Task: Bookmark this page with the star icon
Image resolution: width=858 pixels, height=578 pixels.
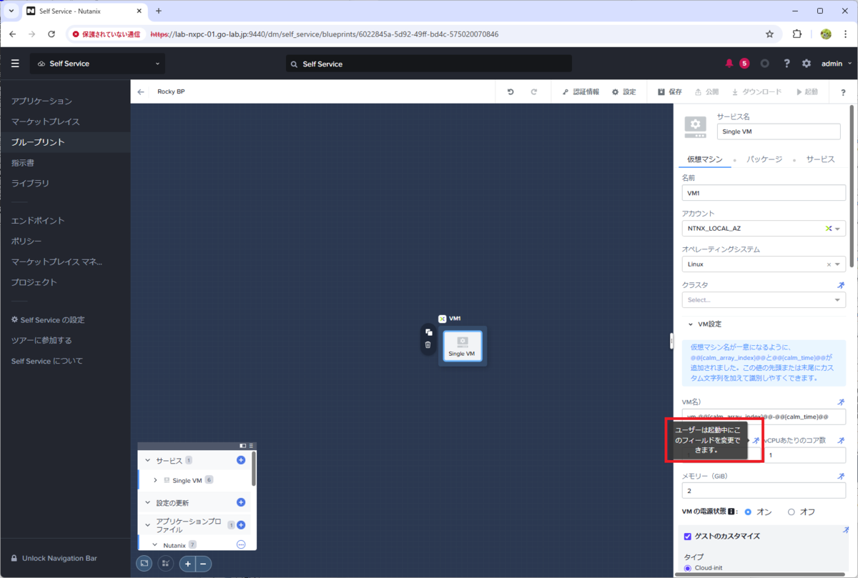Action: 770,34
